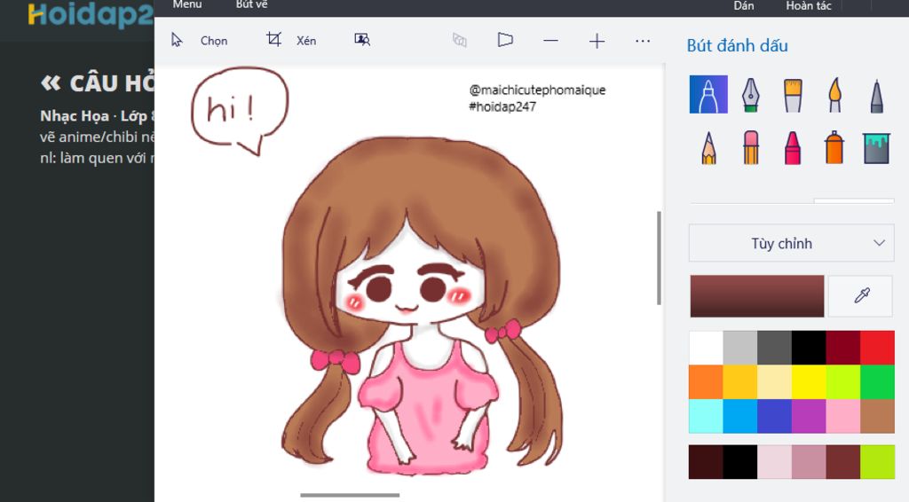Pick the light gray color swatch
This screenshot has width=909, height=502.
click(739, 348)
